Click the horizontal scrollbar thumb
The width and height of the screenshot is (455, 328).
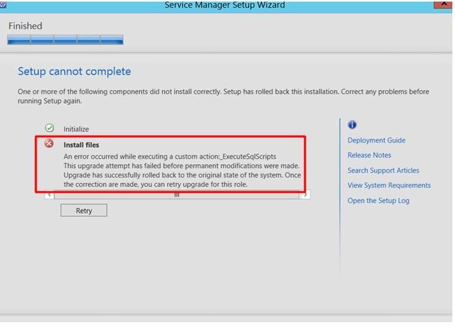point(177,195)
